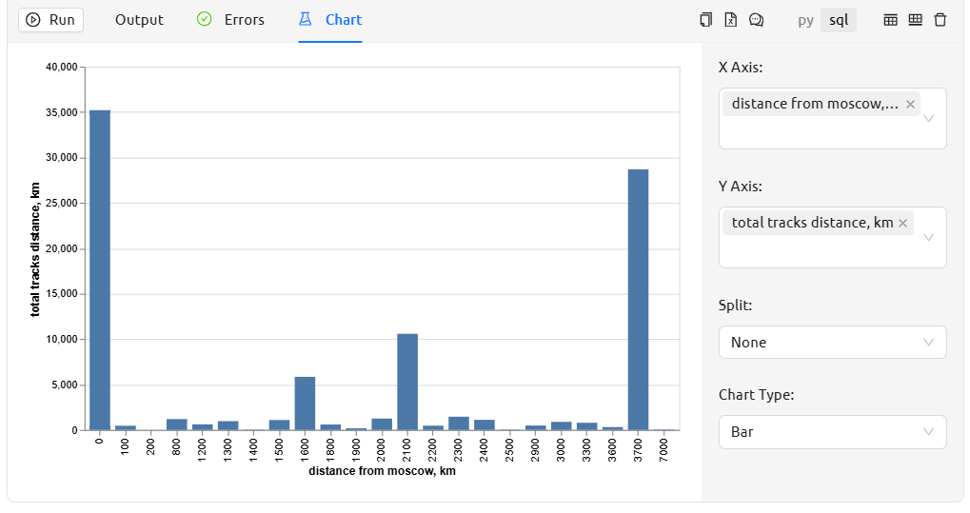
Task: Select the Chart tab
Action: [330, 20]
